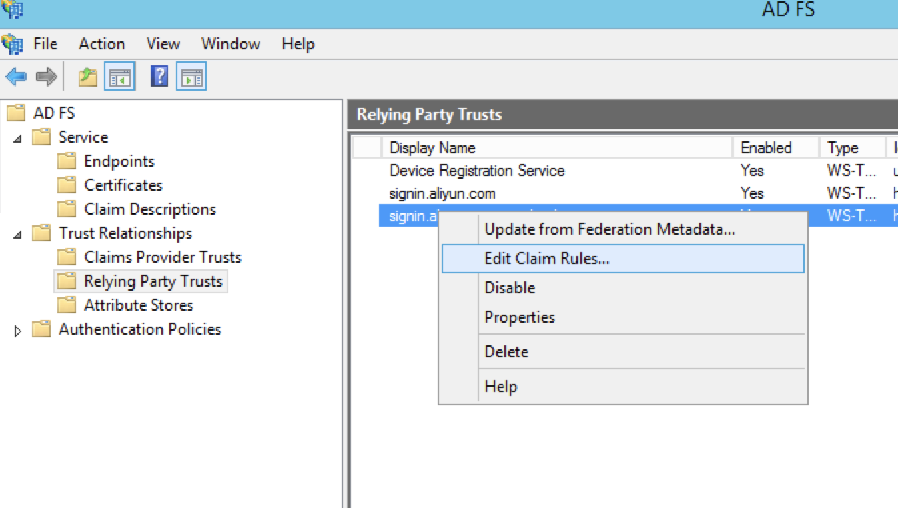
Task: Click the Claims Provider Trusts folder icon
Action: click(67, 257)
